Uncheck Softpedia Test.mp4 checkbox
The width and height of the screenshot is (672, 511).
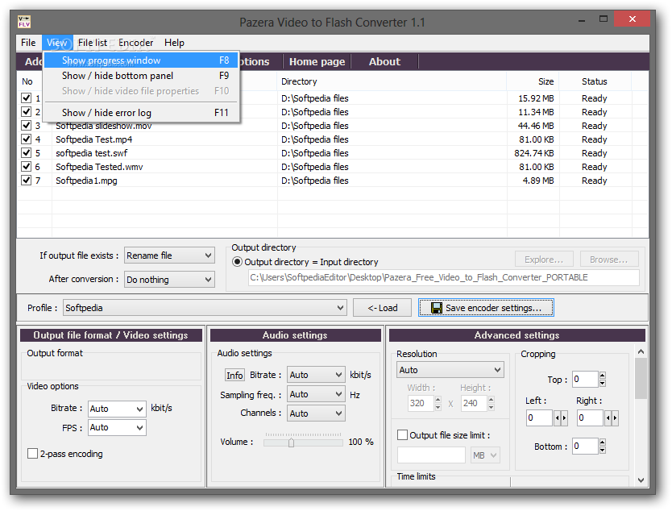[x=26, y=139]
